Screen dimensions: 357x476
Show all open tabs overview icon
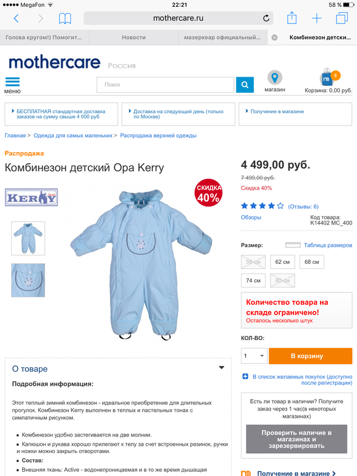coord(342,18)
